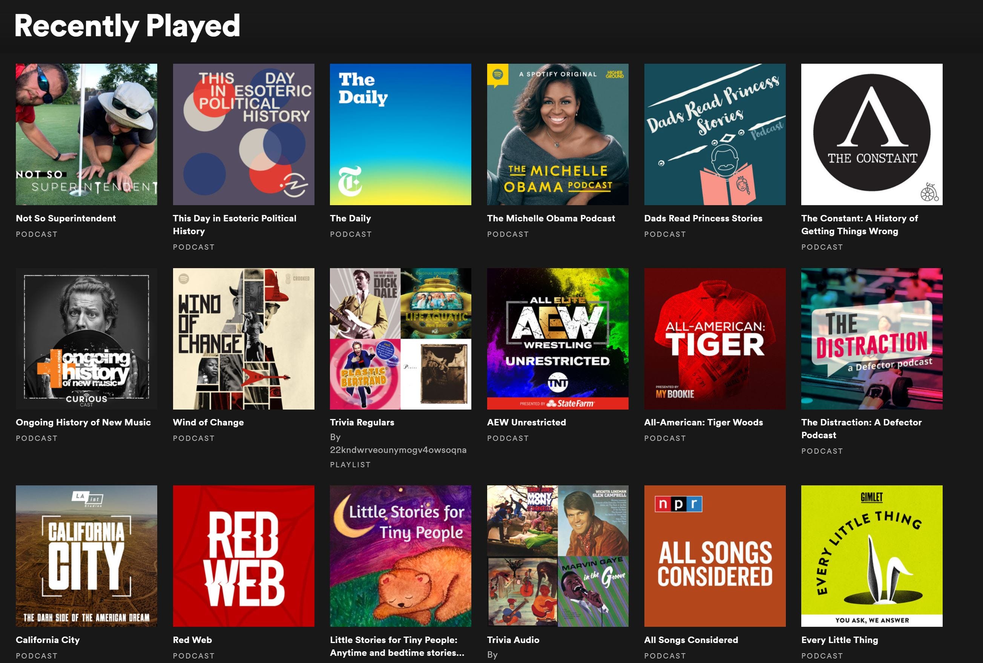Click the Red Web title

tap(192, 640)
